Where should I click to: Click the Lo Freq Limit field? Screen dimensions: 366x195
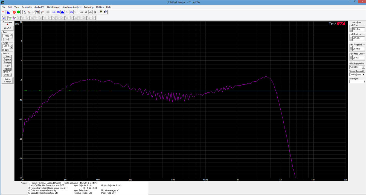pyautogui.click(x=359, y=58)
